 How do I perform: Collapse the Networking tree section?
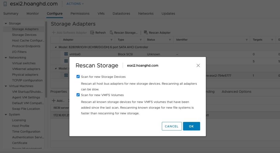pos(6,58)
